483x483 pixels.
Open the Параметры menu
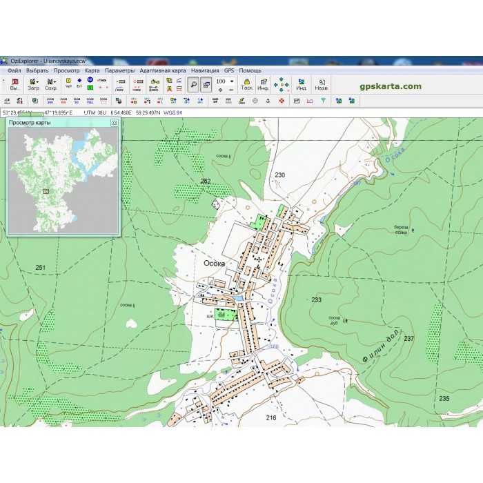point(119,70)
